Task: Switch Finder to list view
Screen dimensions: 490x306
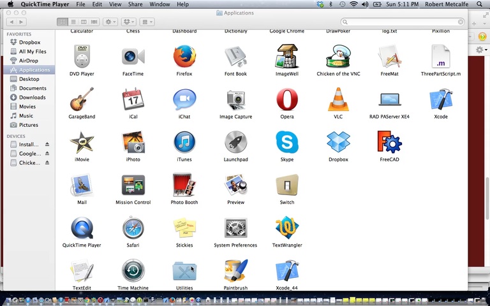Action: coord(73,22)
